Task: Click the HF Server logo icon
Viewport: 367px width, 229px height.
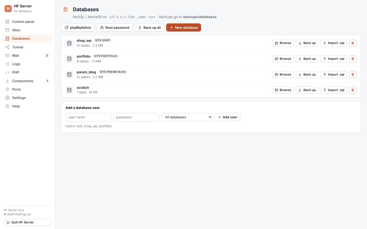Action: click(x=8, y=9)
